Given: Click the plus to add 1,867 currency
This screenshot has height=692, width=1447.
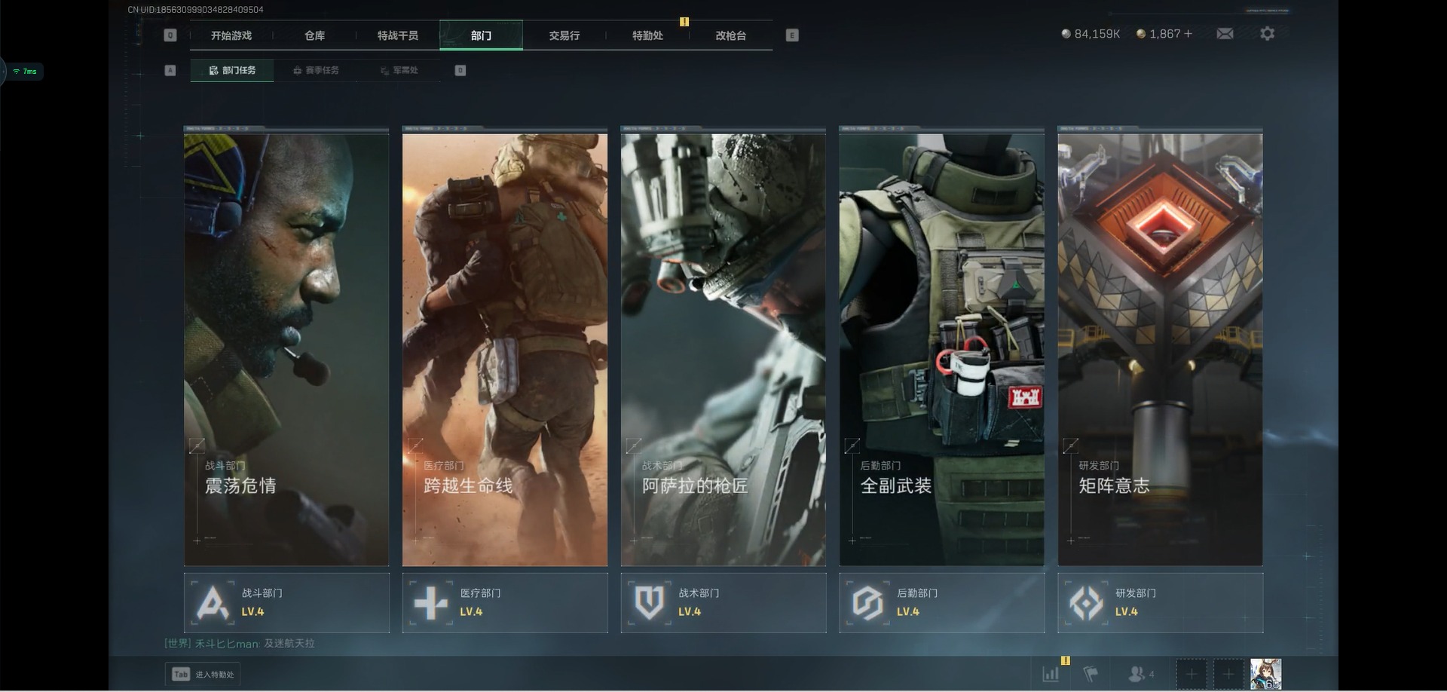Looking at the screenshot, I should coord(1188,34).
